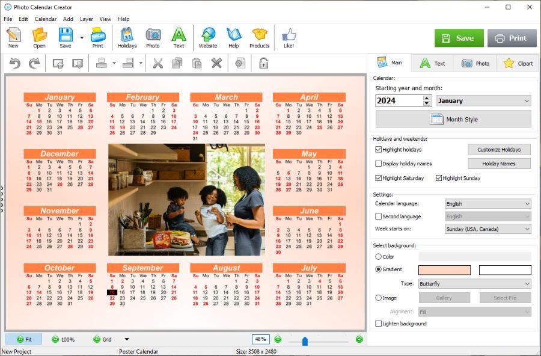Click the New project icon
The width and height of the screenshot is (541, 356).
coord(13,38)
